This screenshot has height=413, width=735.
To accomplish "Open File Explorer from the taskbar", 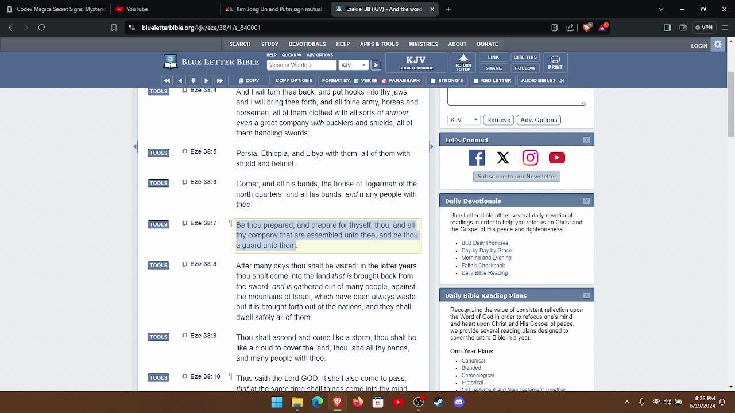I will pyautogui.click(x=297, y=402).
